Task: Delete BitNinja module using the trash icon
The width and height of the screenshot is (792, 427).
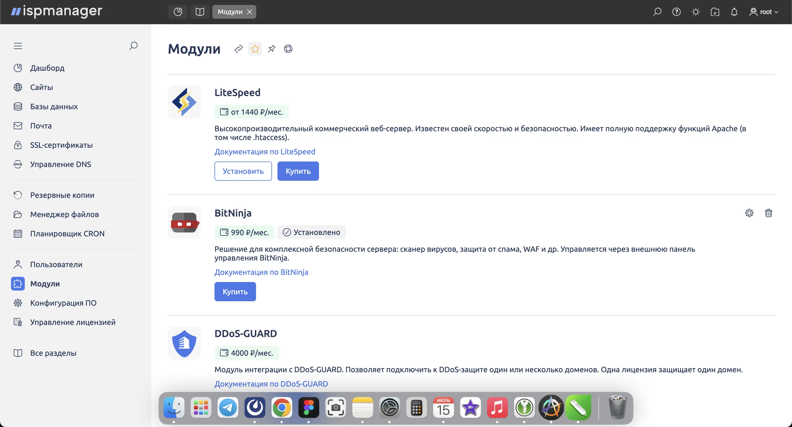Action: click(x=768, y=213)
